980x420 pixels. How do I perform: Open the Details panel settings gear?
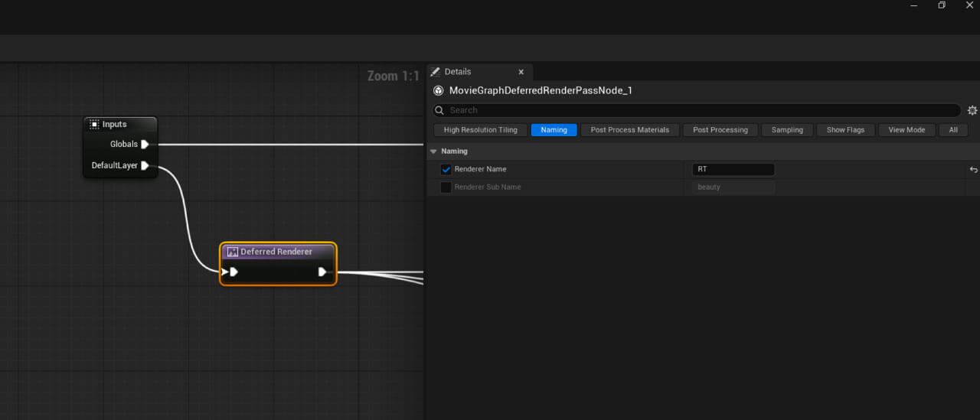[x=972, y=110]
